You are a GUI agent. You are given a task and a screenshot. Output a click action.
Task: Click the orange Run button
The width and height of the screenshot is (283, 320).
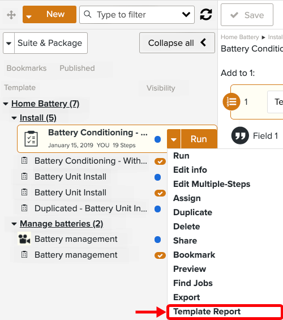coord(199,139)
